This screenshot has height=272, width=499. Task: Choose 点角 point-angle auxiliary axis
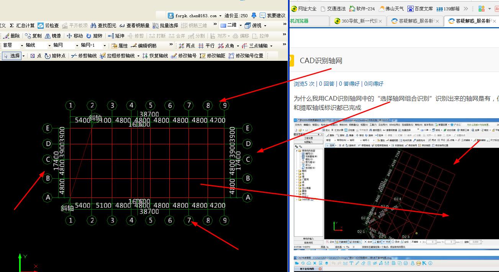[x=226, y=46]
